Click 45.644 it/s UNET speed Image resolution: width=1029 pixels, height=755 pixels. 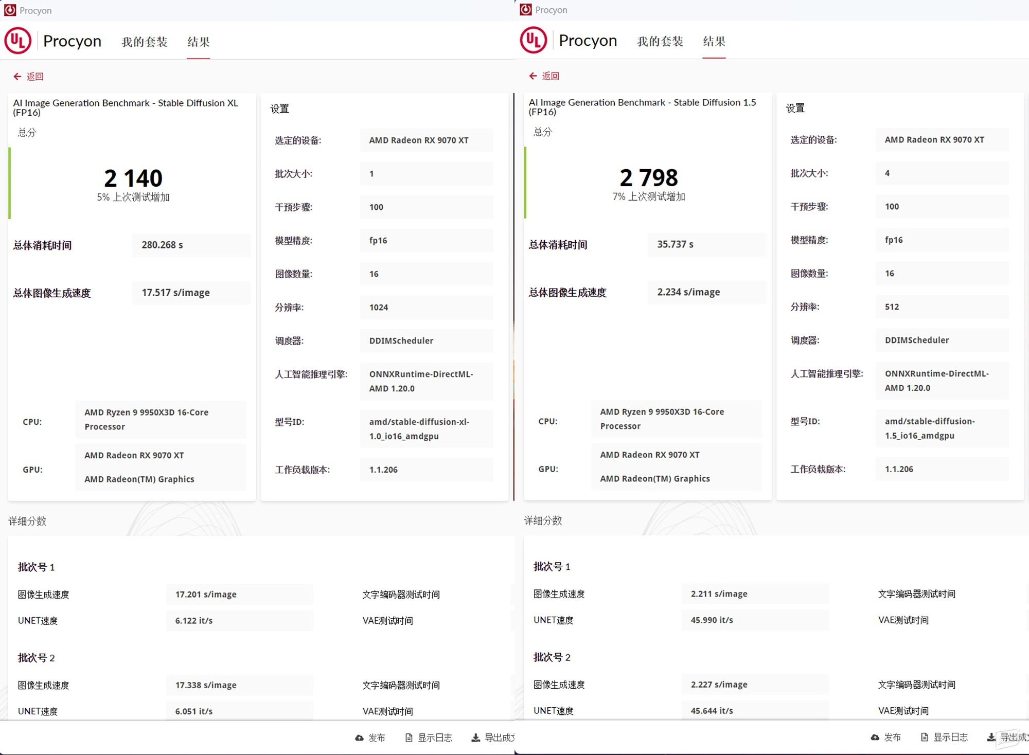tap(755, 711)
